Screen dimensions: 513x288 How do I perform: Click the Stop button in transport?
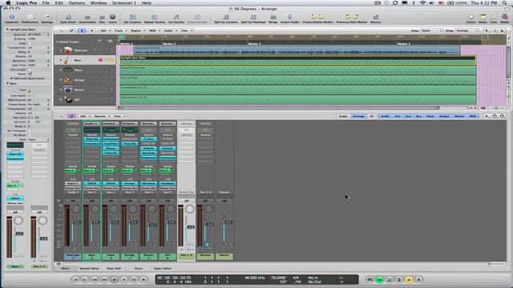click(x=114, y=279)
